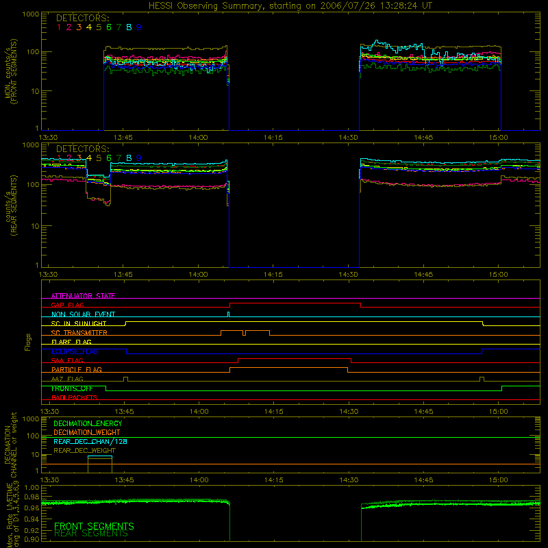Select cyan detector 8 in front segments legend

pos(129,27)
